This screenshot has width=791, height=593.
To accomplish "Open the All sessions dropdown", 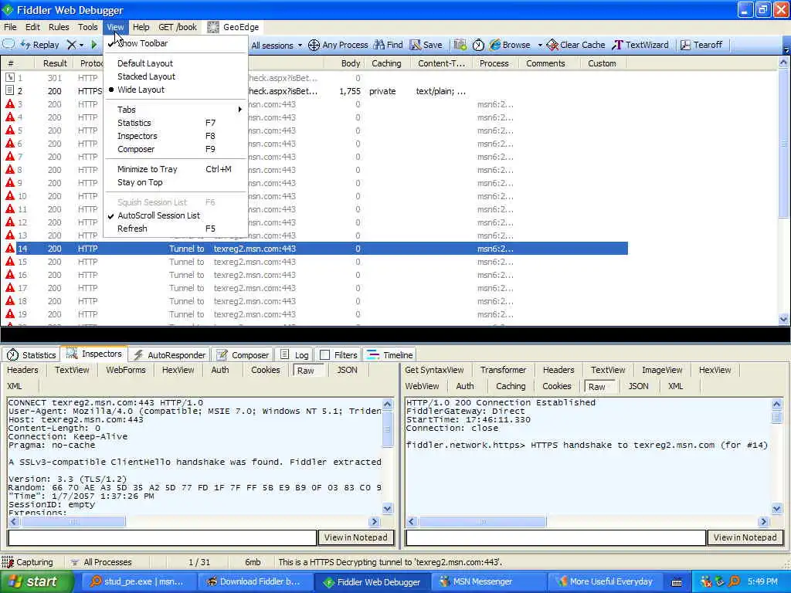I will pyautogui.click(x=277, y=46).
